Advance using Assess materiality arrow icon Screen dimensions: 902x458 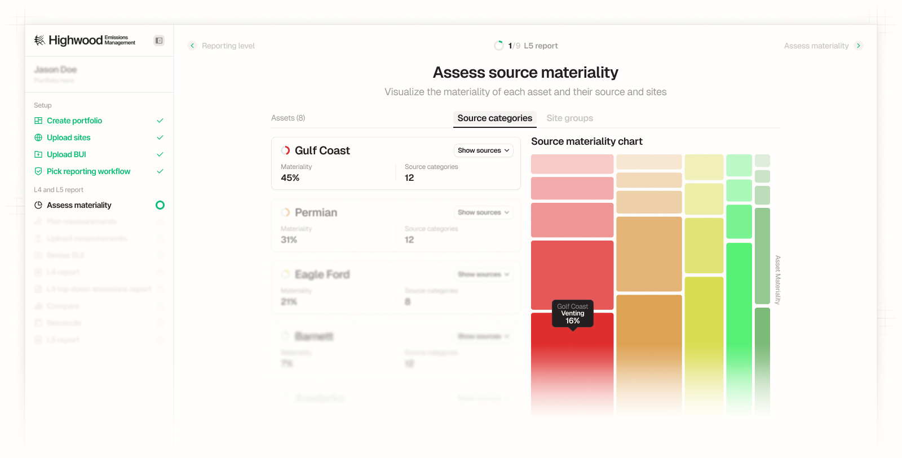pyautogui.click(x=858, y=46)
